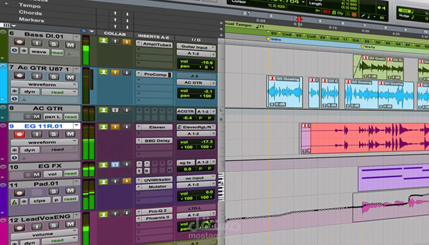The image size is (429, 245).
Task: Mute the Ac GTR U87 1 track
Action: click(70, 77)
